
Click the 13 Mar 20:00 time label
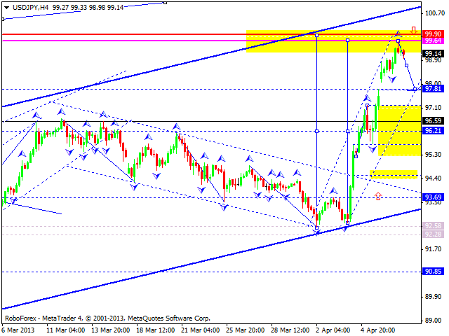(x=111, y=330)
